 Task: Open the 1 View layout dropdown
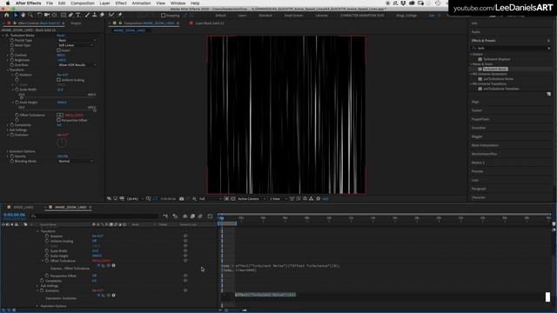click(278, 199)
